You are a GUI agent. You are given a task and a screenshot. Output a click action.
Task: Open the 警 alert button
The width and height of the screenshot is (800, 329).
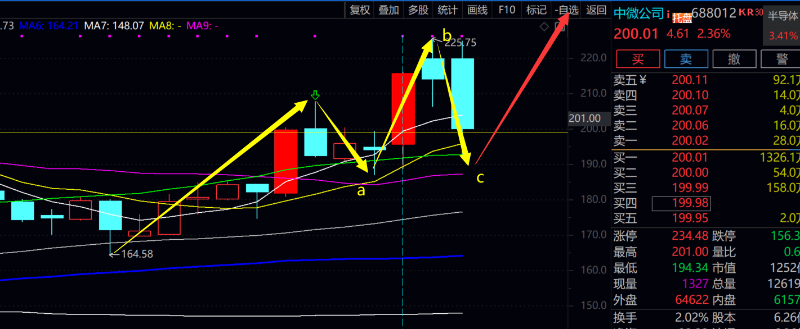(x=782, y=59)
